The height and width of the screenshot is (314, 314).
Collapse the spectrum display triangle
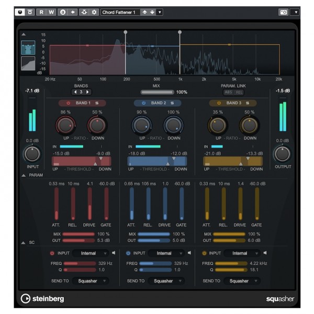pyautogui.click(x=24, y=34)
